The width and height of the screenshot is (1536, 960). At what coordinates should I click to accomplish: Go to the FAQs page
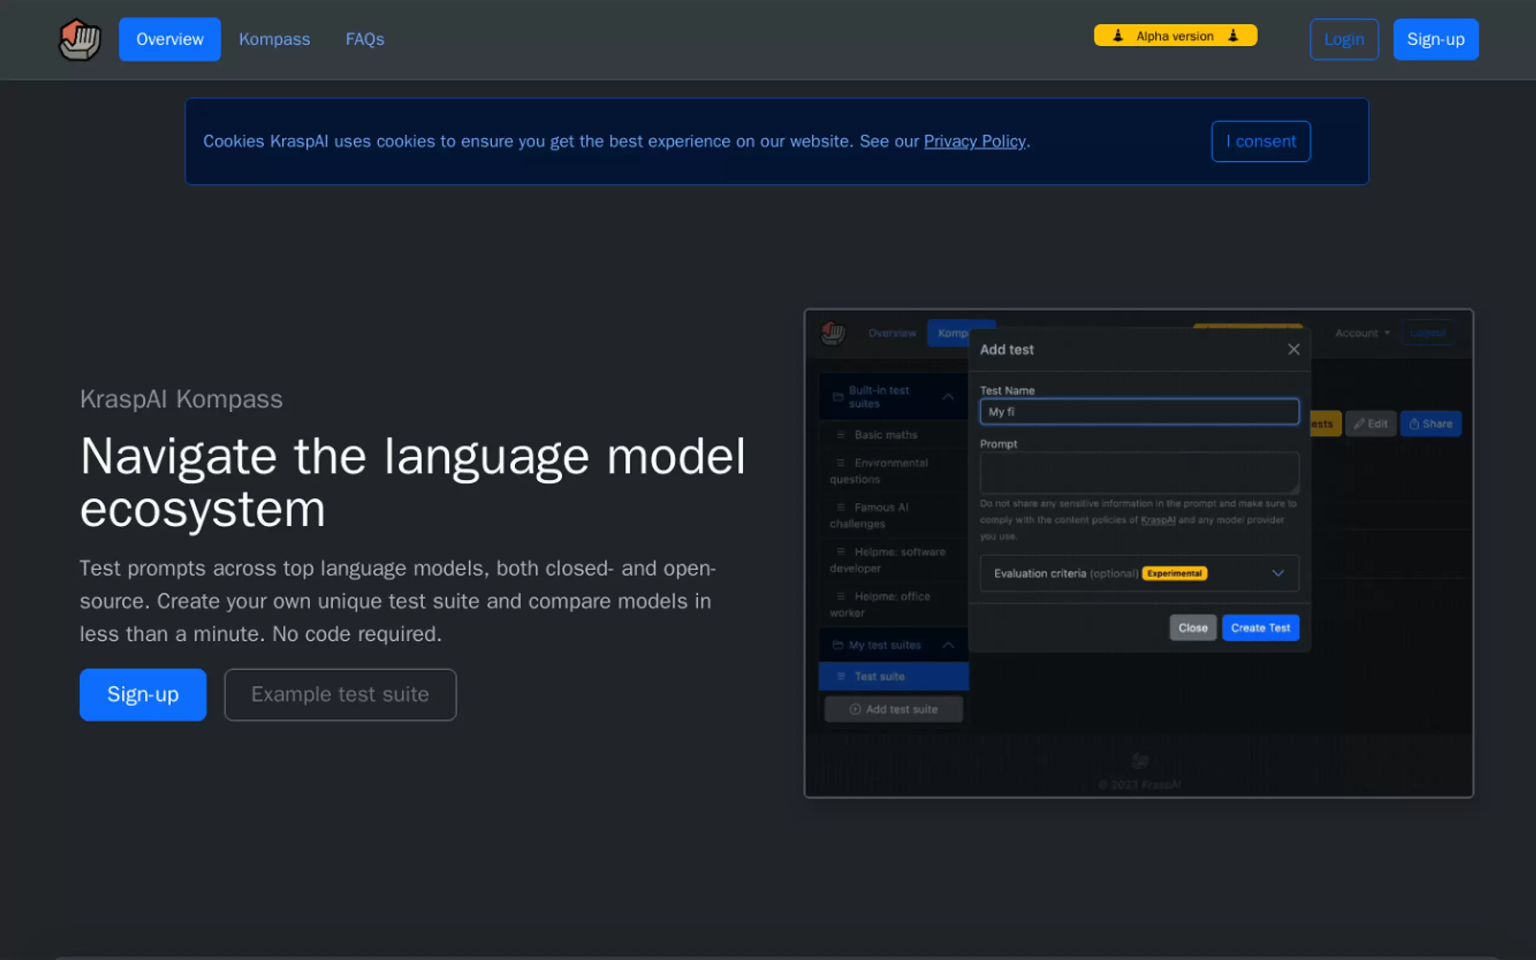pyautogui.click(x=365, y=39)
